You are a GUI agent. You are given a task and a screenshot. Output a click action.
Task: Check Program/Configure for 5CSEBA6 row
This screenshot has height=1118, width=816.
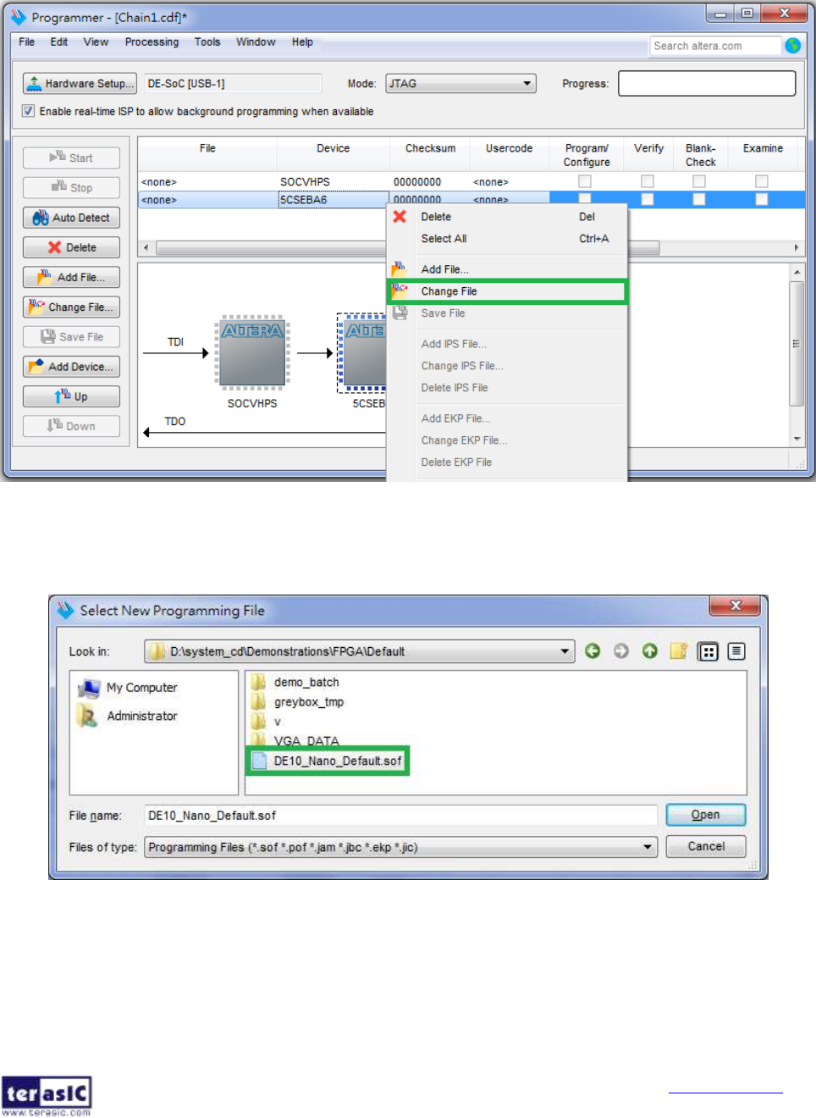tap(584, 198)
